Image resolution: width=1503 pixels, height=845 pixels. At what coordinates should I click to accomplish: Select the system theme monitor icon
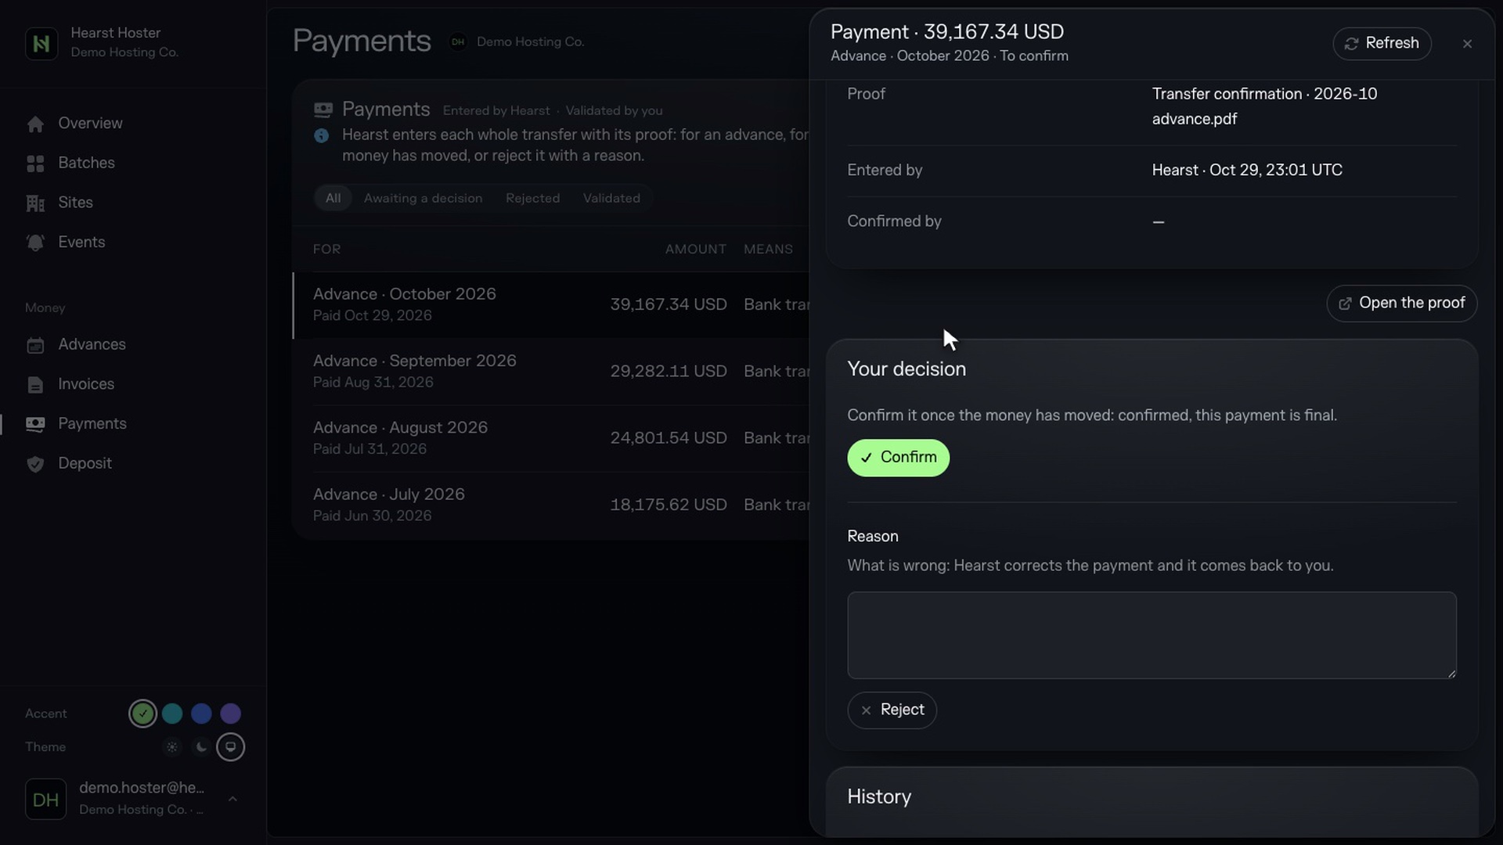click(230, 747)
